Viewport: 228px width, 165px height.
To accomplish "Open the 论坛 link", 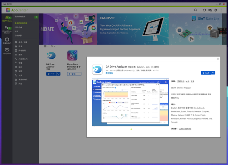I will (188, 81).
